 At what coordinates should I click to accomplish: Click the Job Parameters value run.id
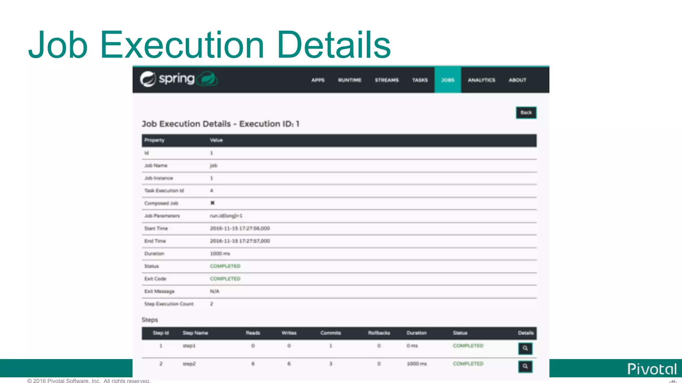tap(226, 216)
